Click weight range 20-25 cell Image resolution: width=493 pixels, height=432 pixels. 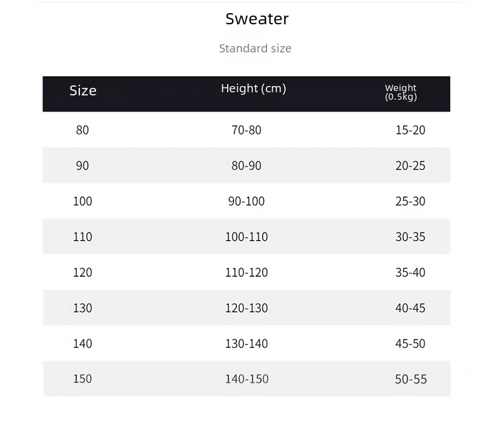point(411,166)
